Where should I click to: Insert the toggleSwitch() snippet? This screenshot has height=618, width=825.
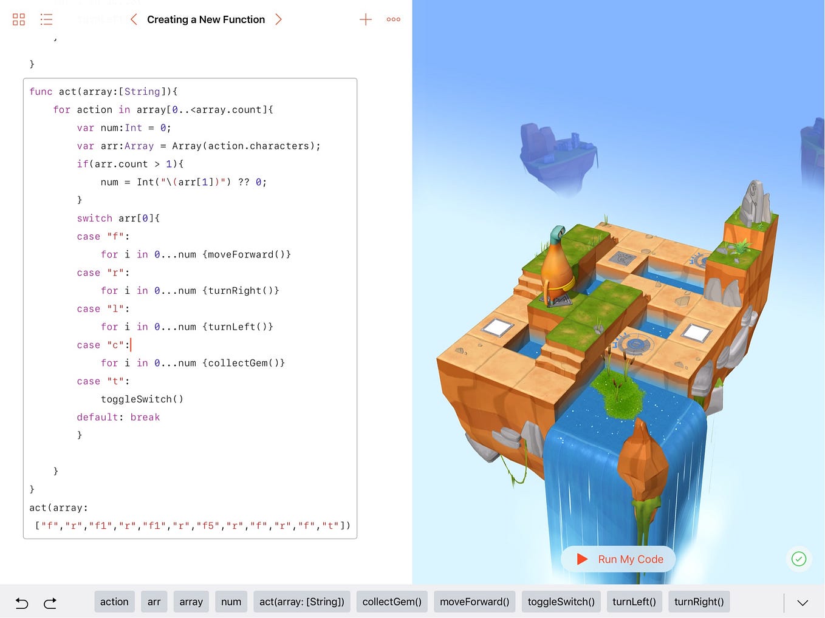pos(561,602)
